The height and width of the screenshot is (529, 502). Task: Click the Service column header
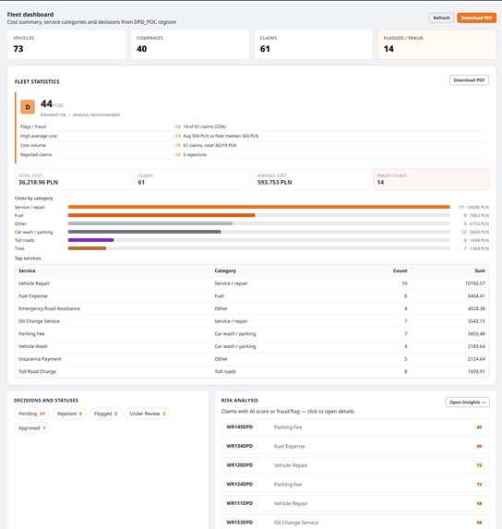pyautogui.click(x=27, y=271)
